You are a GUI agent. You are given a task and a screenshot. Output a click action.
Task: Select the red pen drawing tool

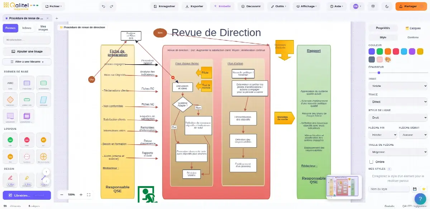click(10, 180)
